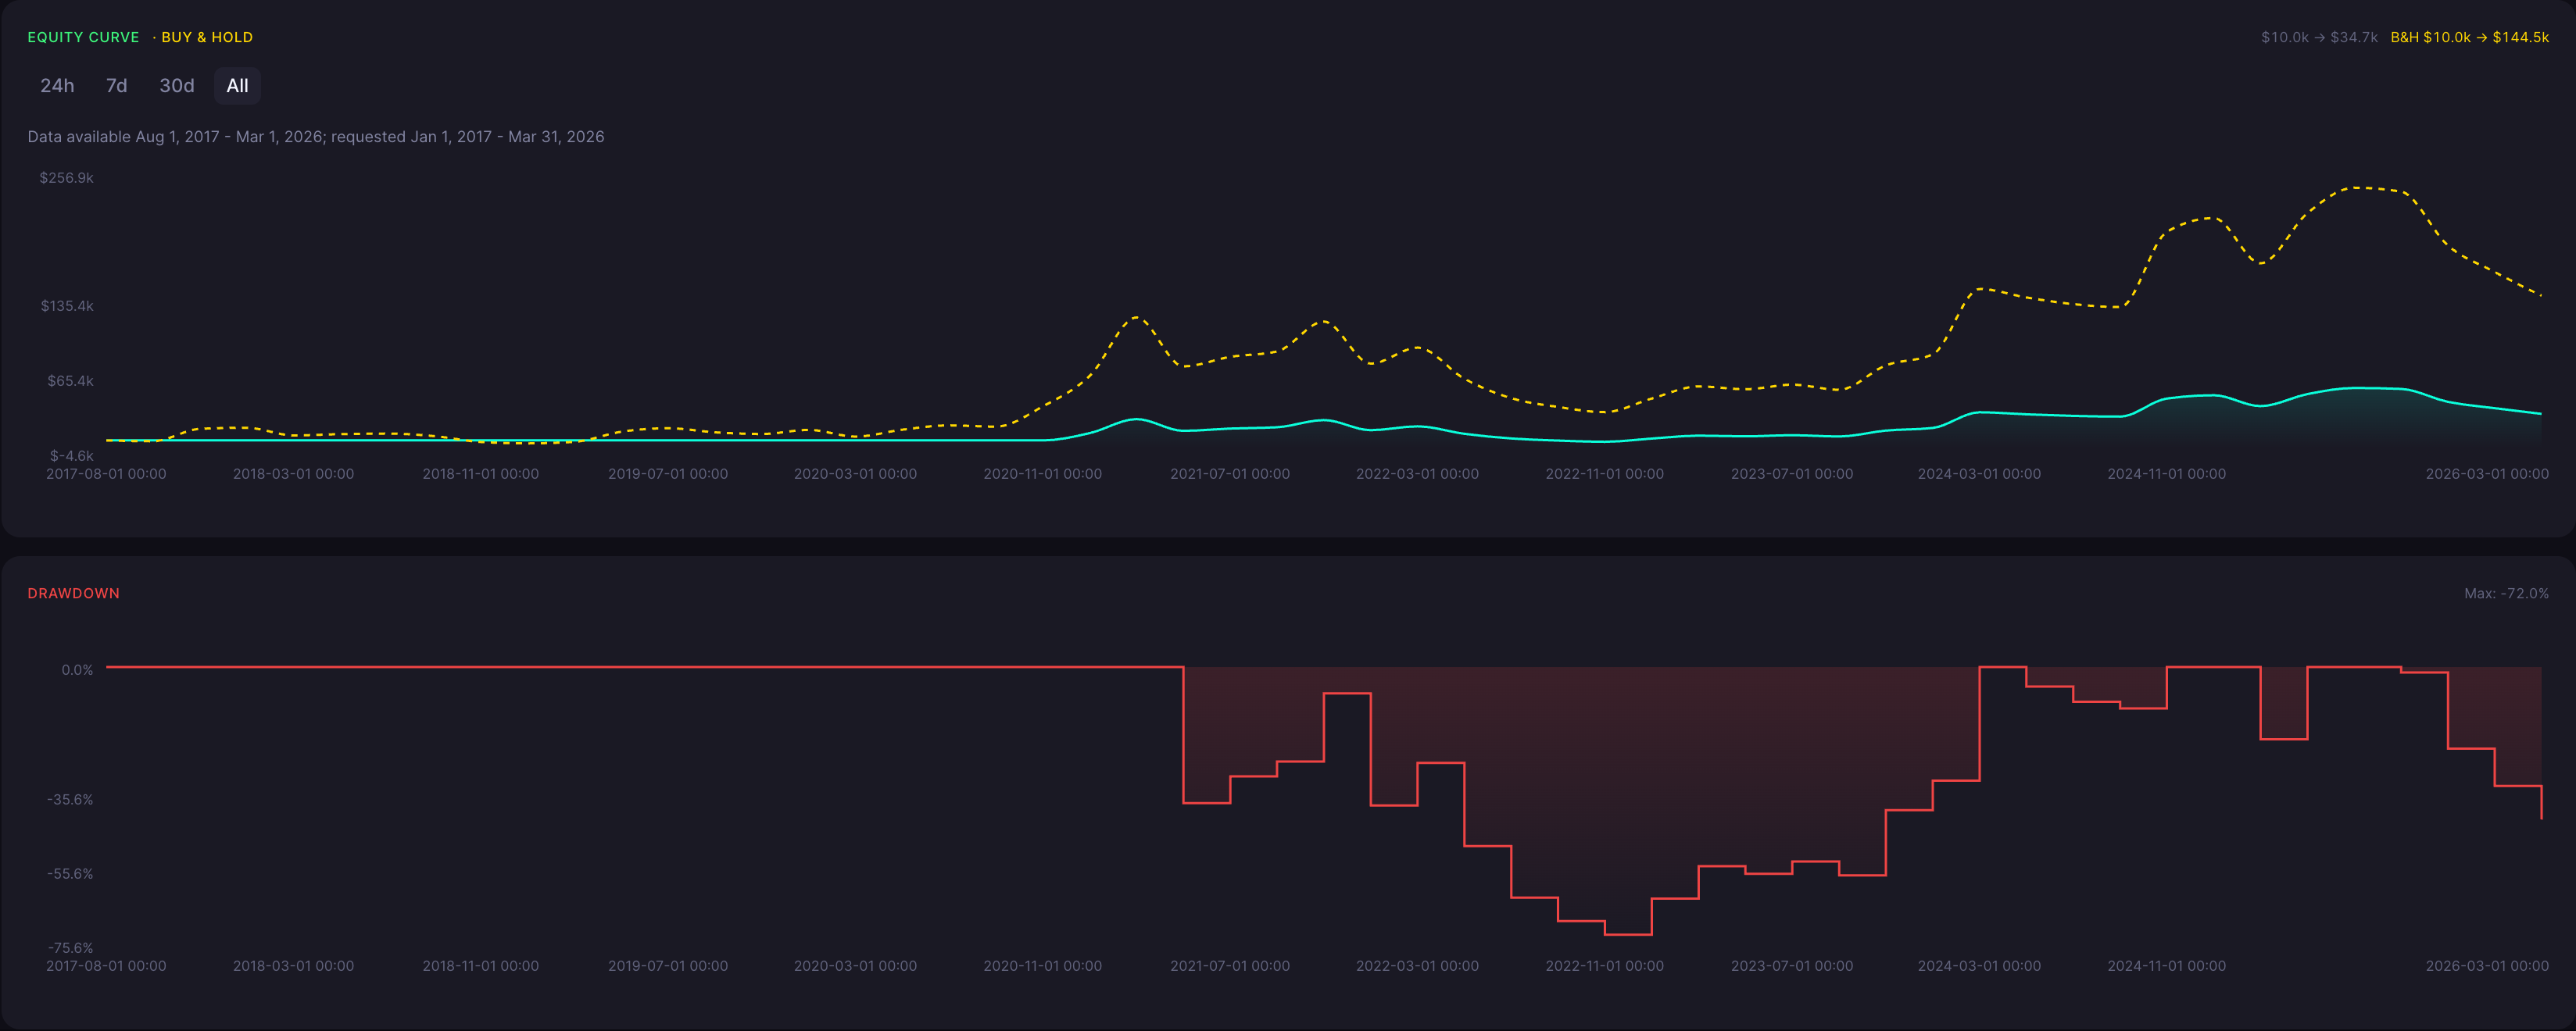This screenshot has width=2576, height=1031.
Task: Click 2023-07-01 date on equity chart axis
Action: [x=1792, y=473]
